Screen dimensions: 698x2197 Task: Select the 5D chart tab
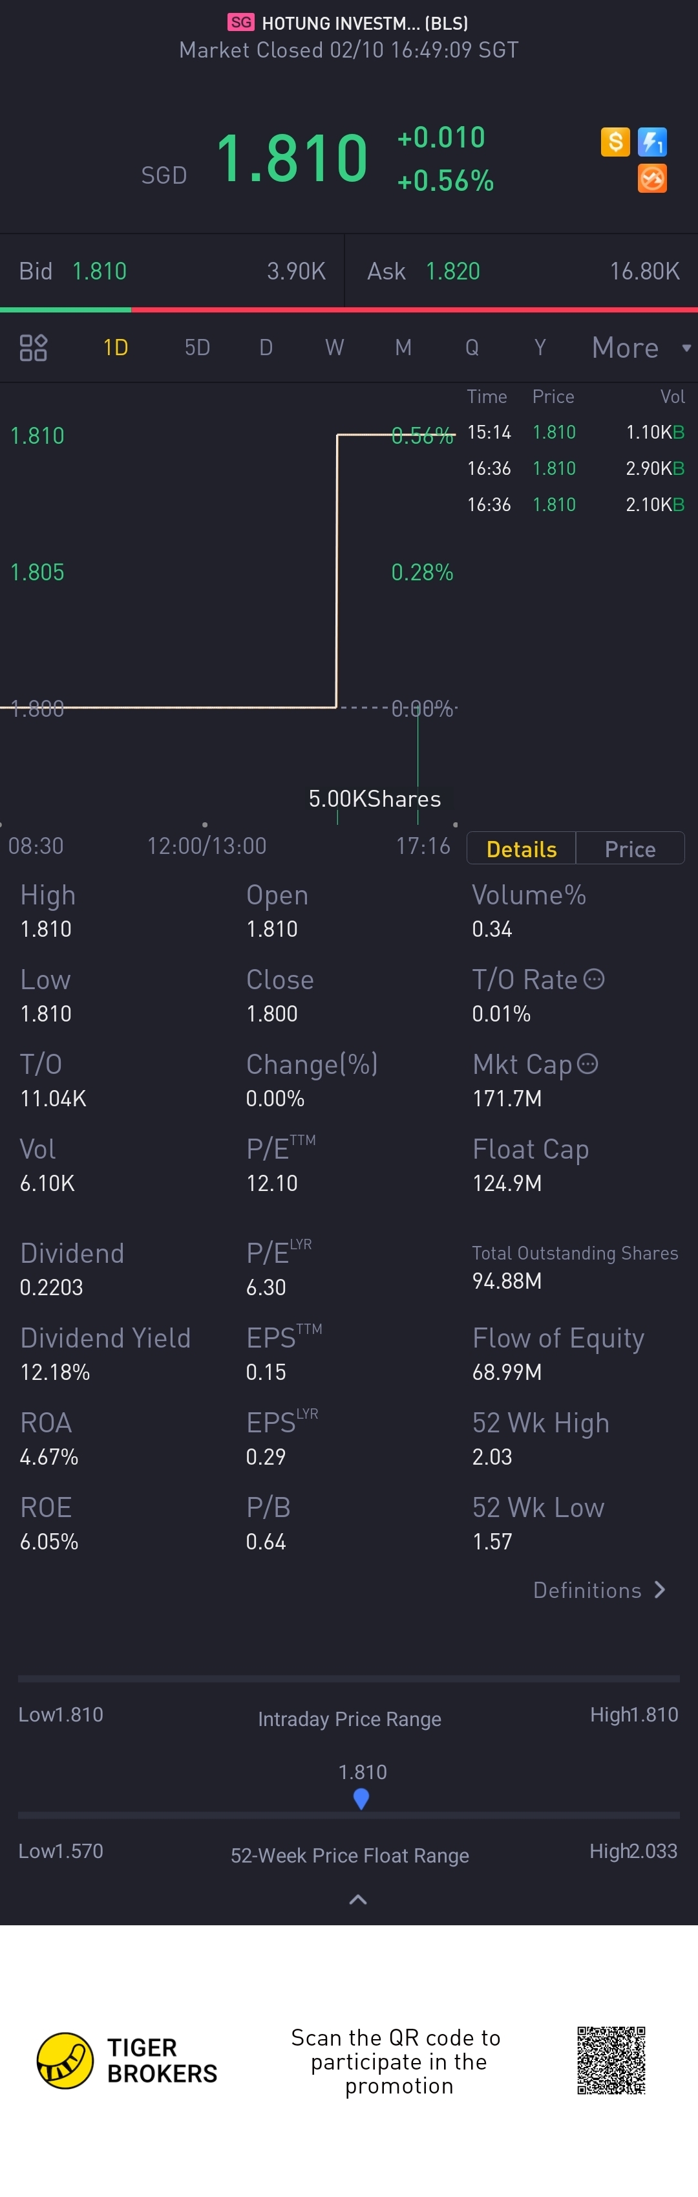(x=197, y=348)
